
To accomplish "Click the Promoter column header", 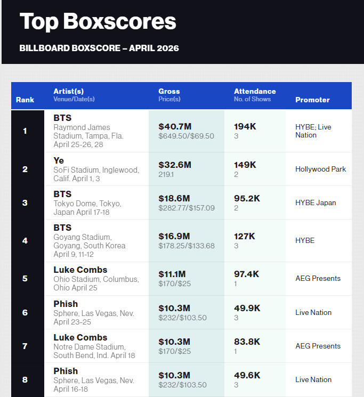I will [312, 100].
